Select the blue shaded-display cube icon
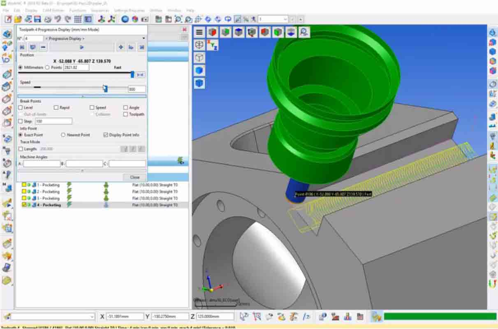The height and width of the screenshot is (329, 498). click(199, 70)
